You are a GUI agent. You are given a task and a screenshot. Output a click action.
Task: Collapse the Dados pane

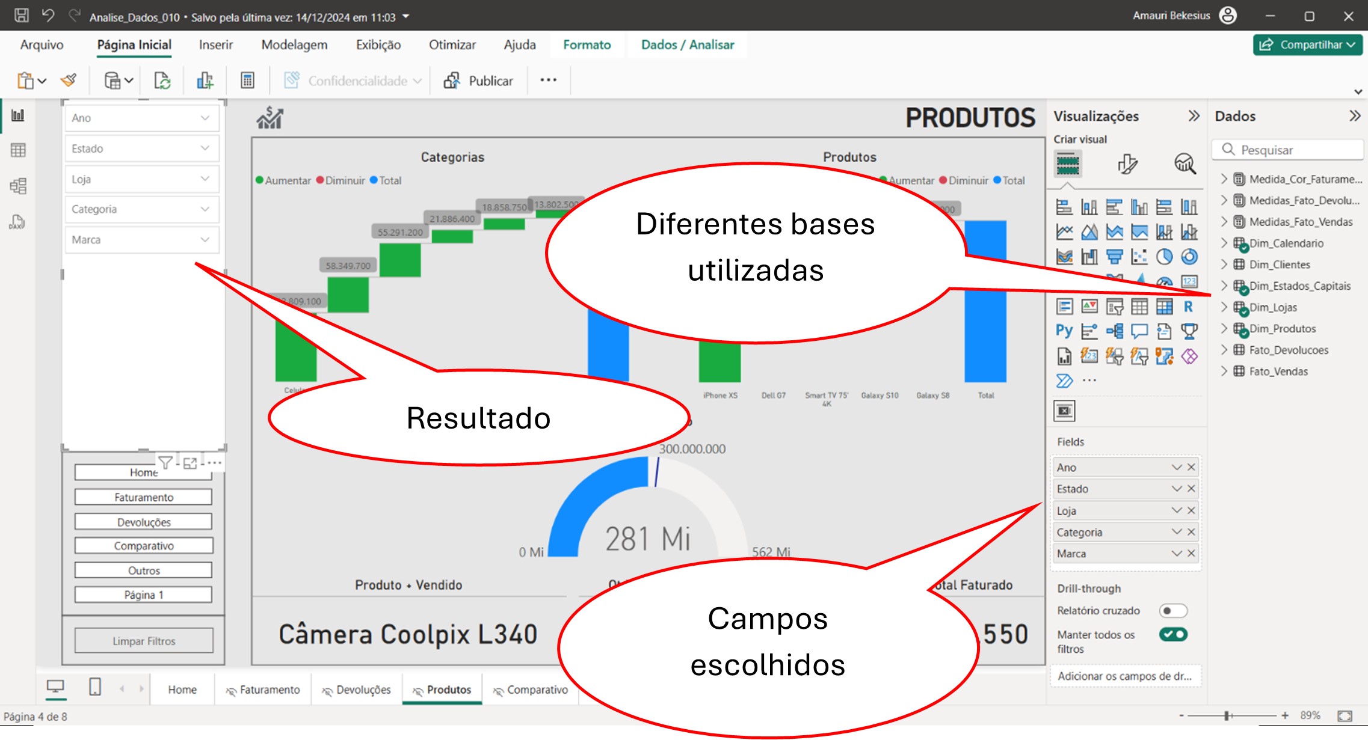pos(1354,115)
